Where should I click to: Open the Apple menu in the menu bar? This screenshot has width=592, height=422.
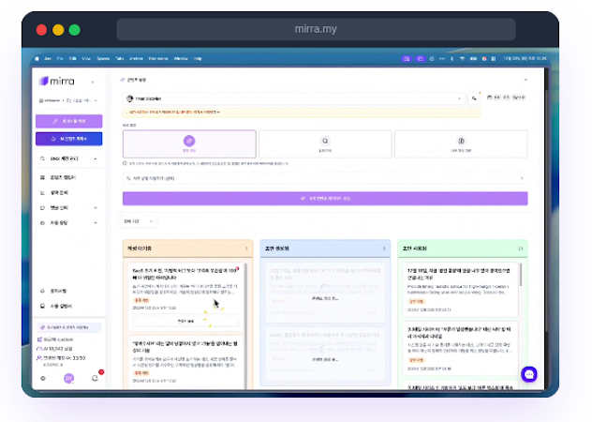[x=37, y=58]
